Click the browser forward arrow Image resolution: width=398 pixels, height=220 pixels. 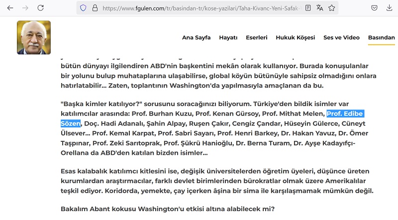click(26, 8)
